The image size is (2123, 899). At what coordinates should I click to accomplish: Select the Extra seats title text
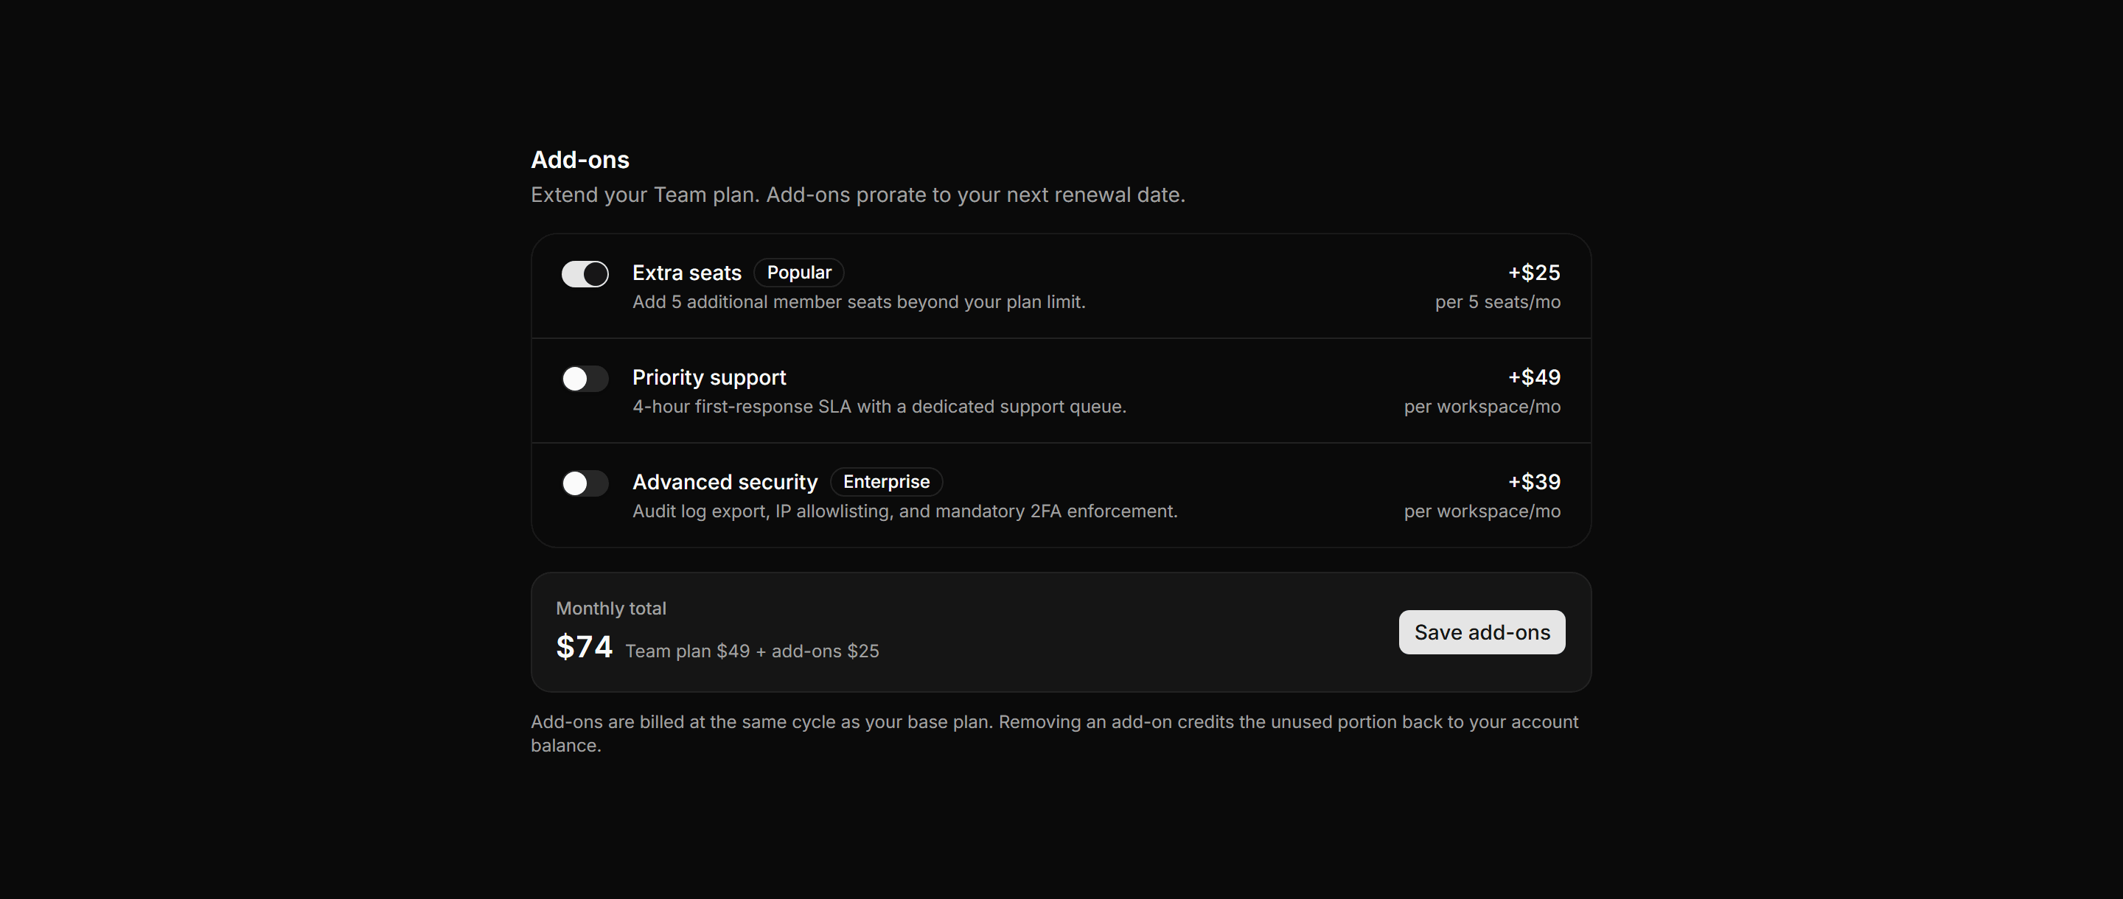tap(686, 273)
